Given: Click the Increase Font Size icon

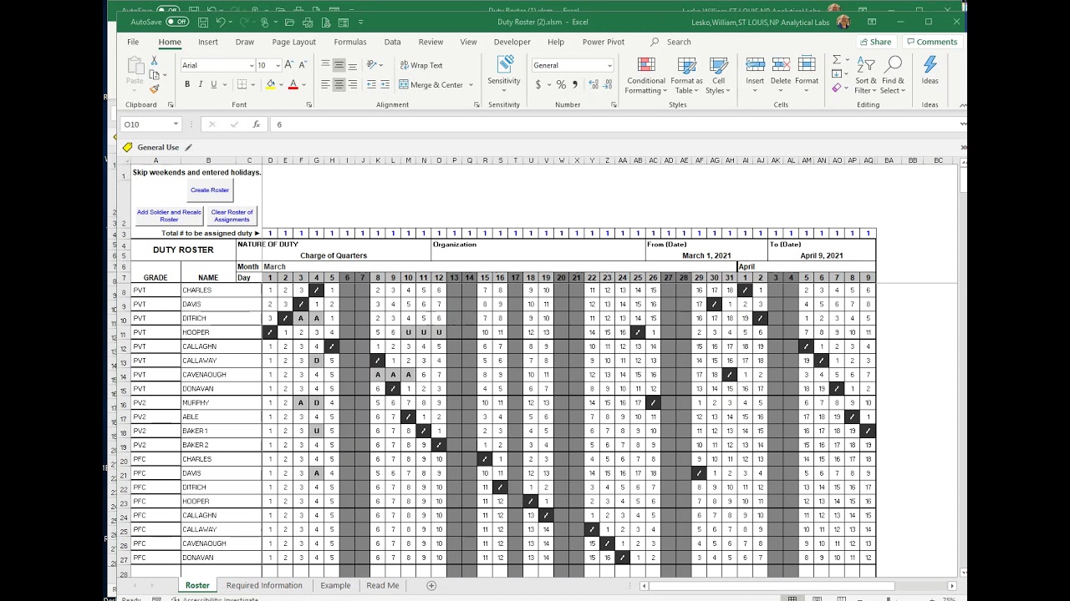Looking at the screenshot, I should 288,65.
